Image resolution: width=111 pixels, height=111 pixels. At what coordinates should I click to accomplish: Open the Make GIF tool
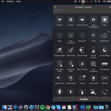[x=105, y=78]
